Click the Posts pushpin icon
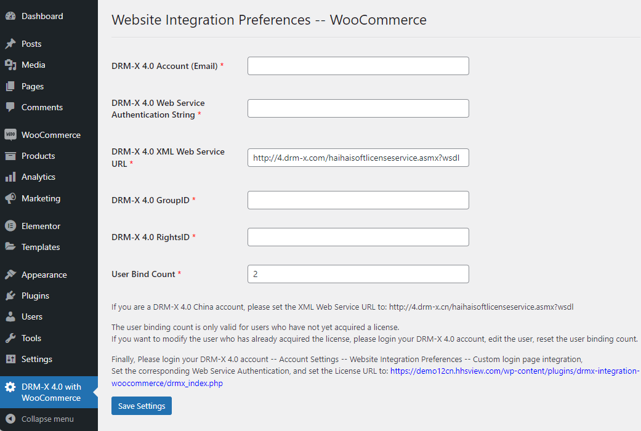641x431 pixels. coord(10,44)
